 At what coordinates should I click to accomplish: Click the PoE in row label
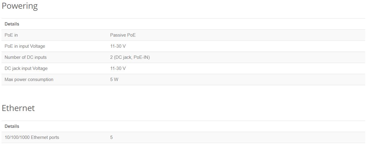click(x=11, y=35)
